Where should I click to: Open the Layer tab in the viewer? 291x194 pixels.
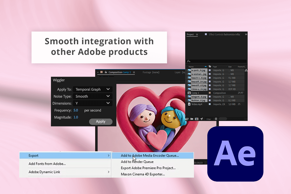[x=180, y=72]
